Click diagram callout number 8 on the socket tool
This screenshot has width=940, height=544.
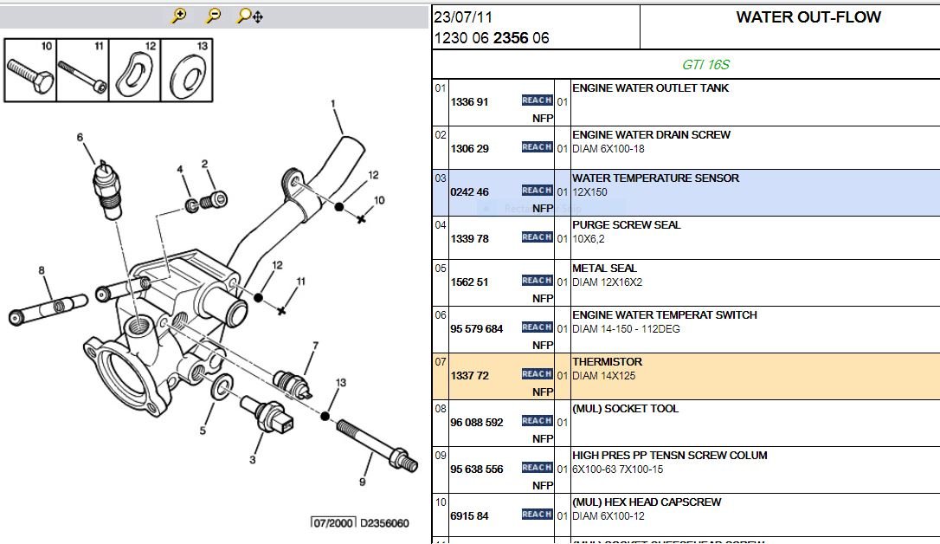(42, 270)
